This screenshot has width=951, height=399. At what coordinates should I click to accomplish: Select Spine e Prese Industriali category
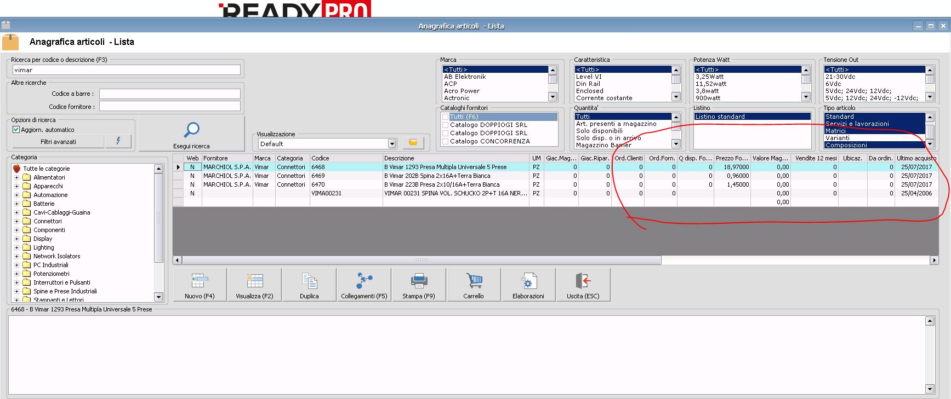[65, 291]
